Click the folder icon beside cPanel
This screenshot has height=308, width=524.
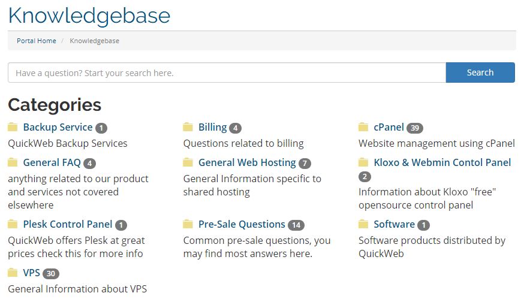click(363, 127)
